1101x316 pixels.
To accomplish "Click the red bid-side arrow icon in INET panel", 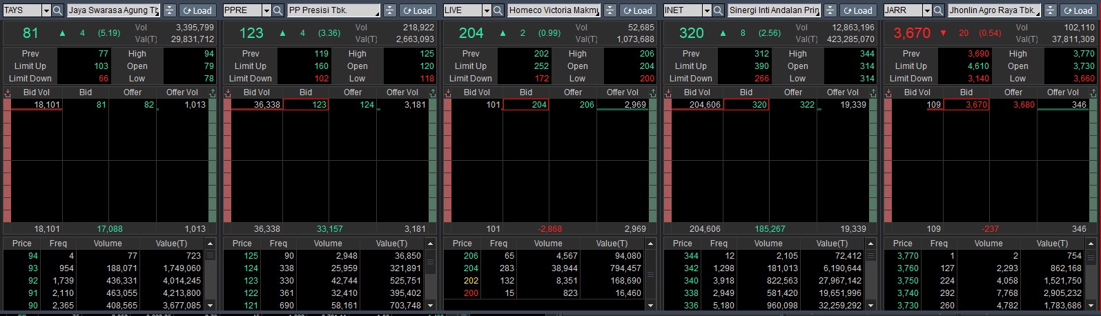I will [668, 92].
